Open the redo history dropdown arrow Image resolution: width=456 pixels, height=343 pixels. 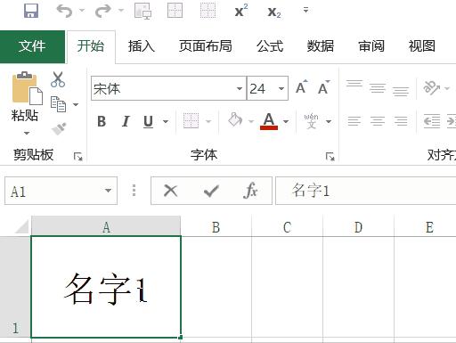pyautogui.click(x=121, y=11)
